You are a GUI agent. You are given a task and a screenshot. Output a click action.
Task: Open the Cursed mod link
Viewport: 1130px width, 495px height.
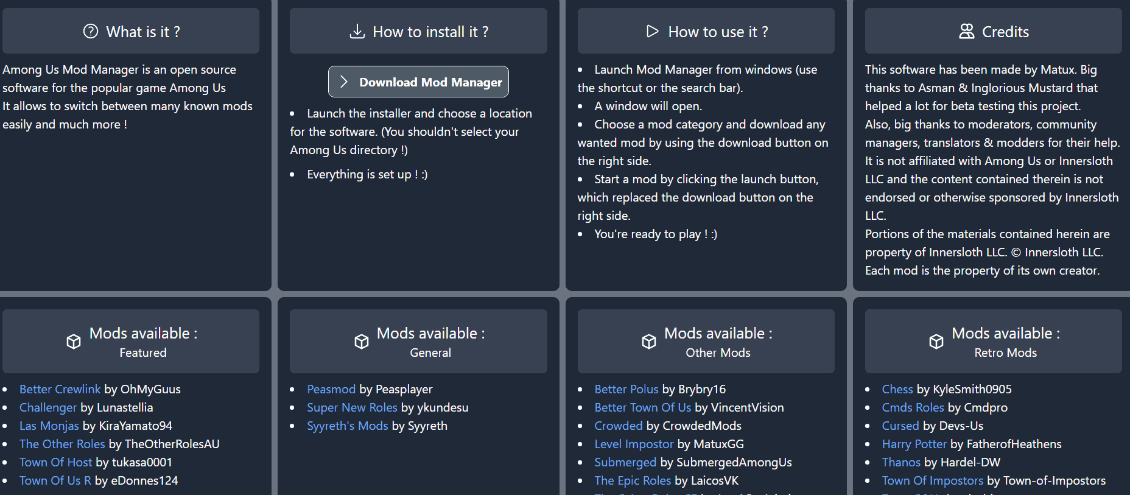(900, 426)
